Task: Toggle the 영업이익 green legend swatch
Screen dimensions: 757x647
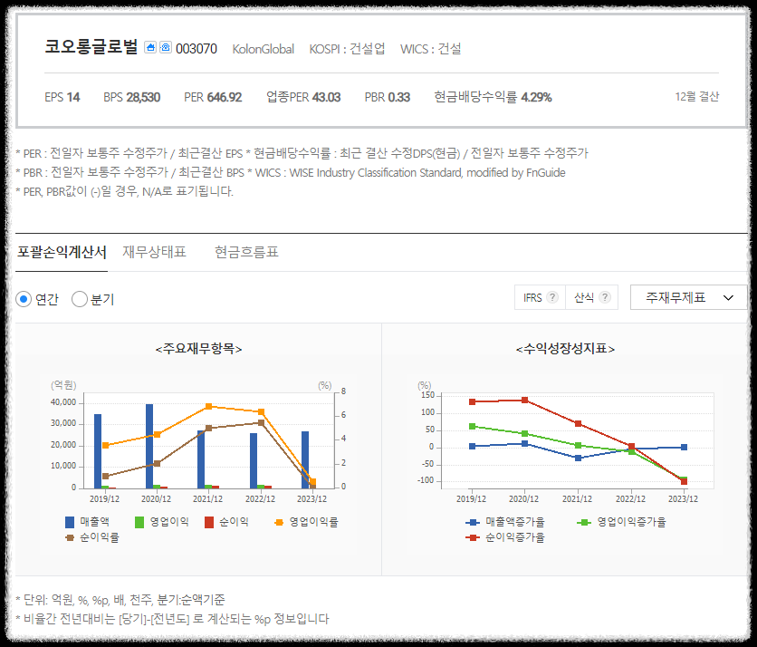Action: coord(139,522)
